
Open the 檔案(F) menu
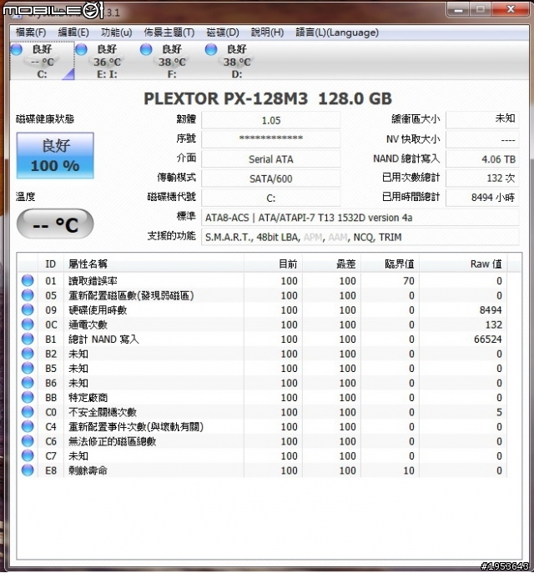[31, 33]
